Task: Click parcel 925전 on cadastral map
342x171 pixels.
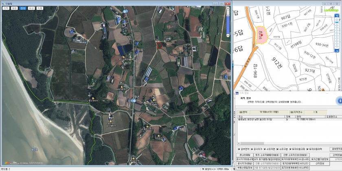Action: 303,79
